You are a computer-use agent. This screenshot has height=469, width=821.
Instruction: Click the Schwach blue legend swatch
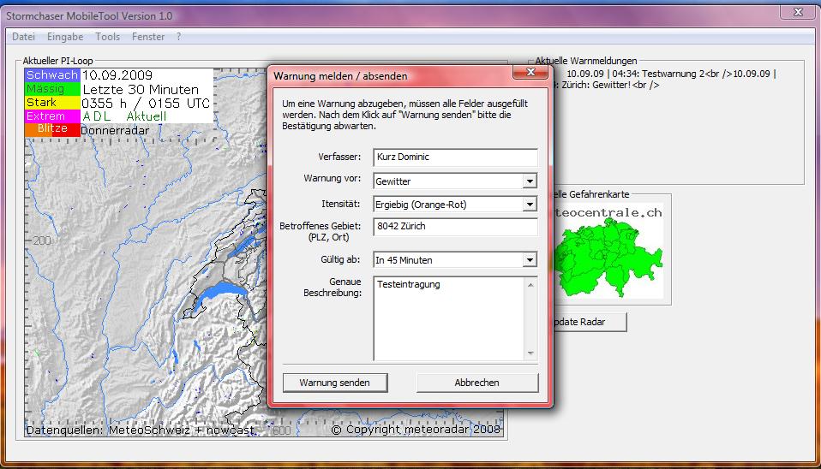point(51,75)
